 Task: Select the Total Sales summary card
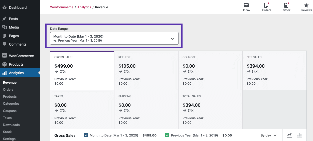210,109
